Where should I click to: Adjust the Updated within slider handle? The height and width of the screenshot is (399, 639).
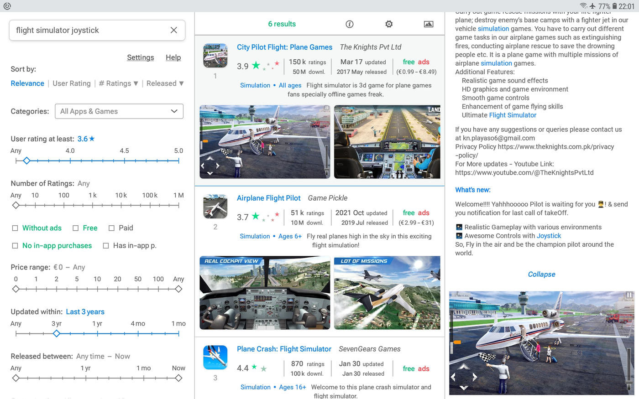[57, 333]
